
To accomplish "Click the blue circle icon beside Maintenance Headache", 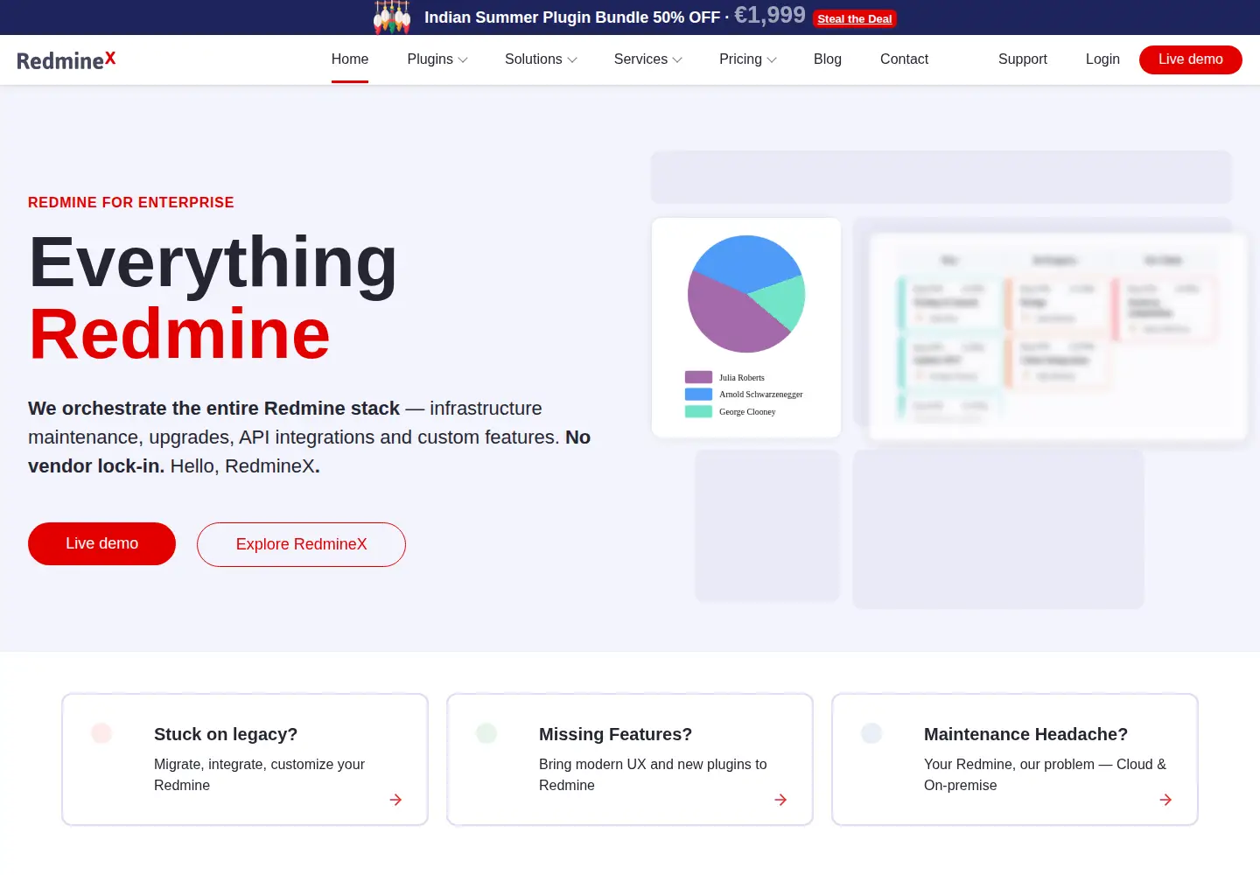I will click(x=871, y=733).
